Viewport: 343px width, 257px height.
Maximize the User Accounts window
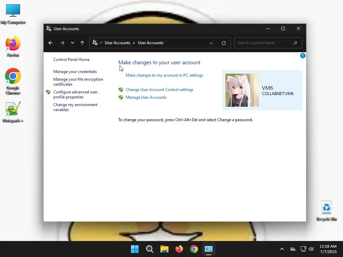[x=283, y=29]
